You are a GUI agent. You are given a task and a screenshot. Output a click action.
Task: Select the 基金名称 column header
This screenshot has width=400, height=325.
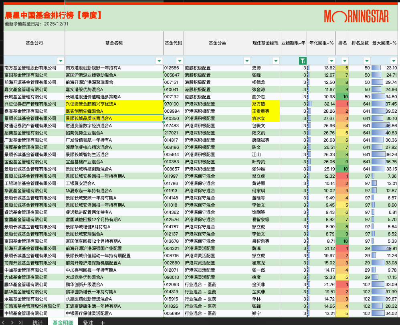pyautogui.click(x=114, y=43)
